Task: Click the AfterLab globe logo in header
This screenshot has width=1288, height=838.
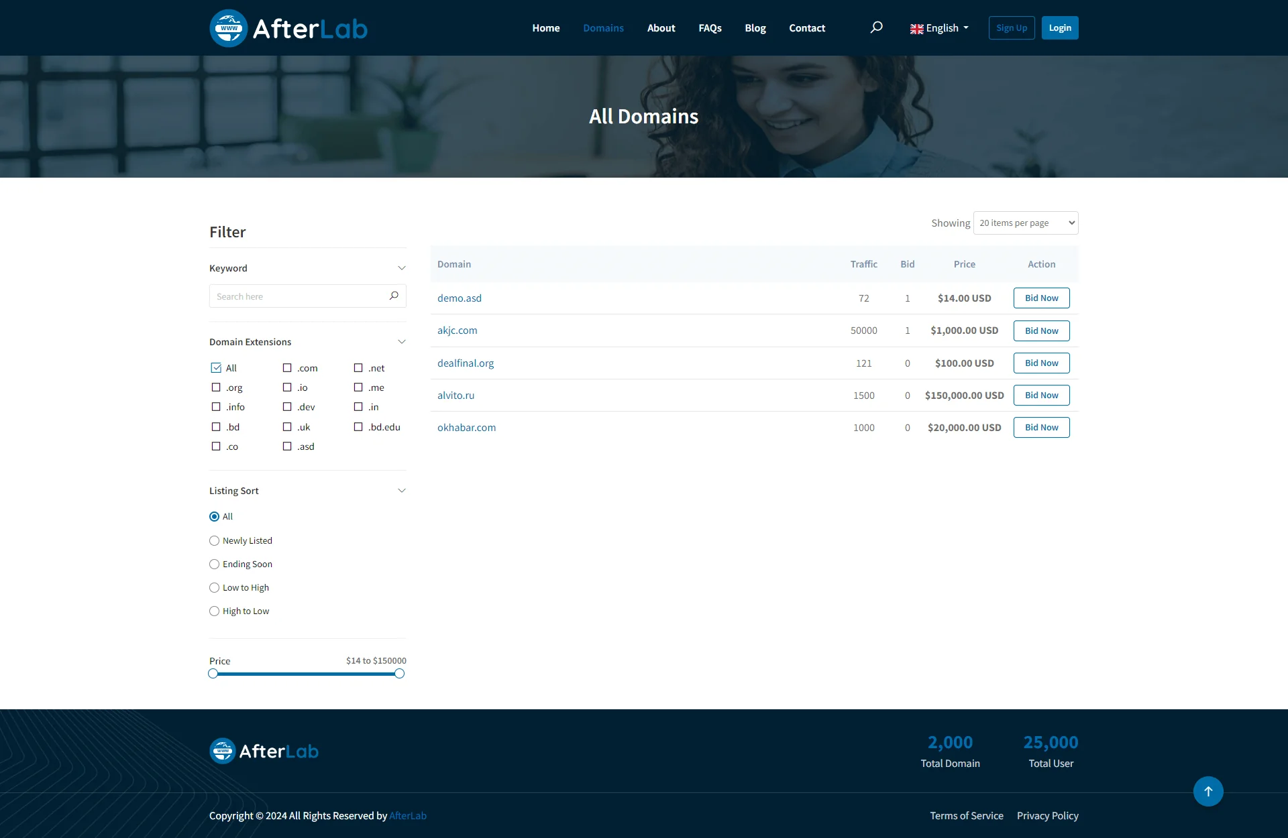Action: click(229, 28)
